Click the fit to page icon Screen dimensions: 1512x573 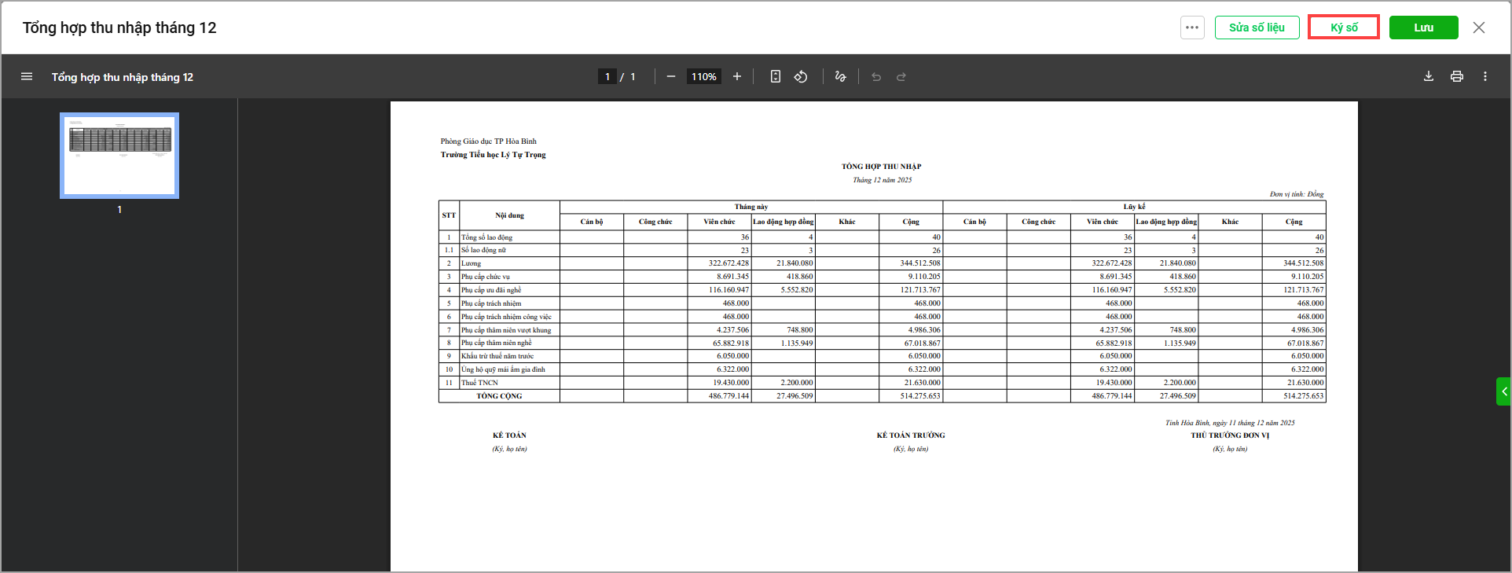click(776, 76)
